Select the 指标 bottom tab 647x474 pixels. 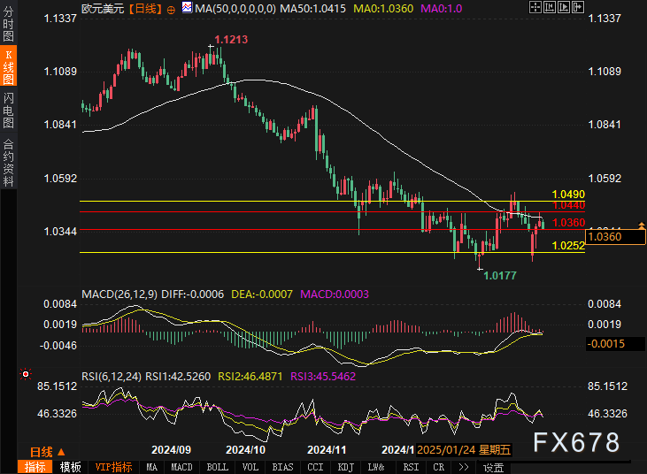35,467
